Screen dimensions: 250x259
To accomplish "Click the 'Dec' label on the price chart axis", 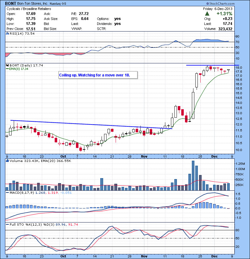I will pos(214,156).
